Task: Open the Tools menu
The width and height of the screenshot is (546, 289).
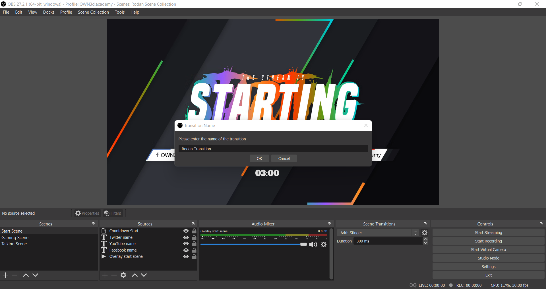Action: (x=120, y=12)
